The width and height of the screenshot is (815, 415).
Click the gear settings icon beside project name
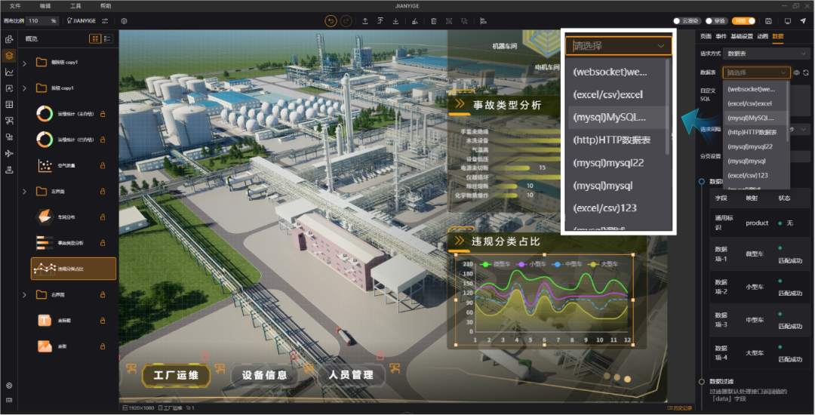click(x=124, y=21)
